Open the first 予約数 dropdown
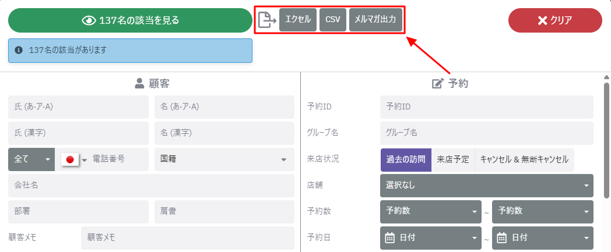 pos(431,212)
